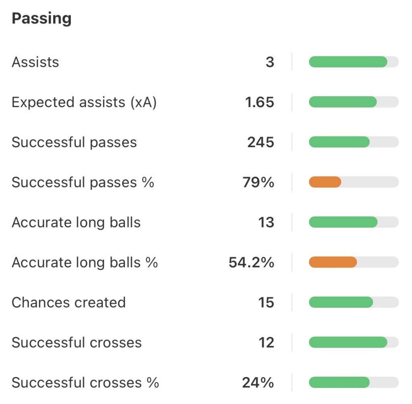The width and height of the screenshot is (412, 404).
Task: Click the 1.65 expected assists value
Action: (x=260, y=102)
